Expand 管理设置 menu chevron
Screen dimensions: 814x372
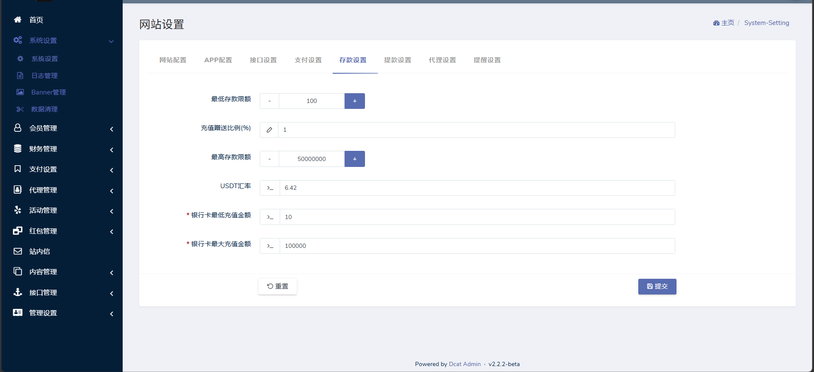(x=112, y=314)
